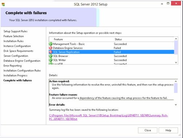Maximize the SQL Server 2012 Setup window
Viewport: 183px width, 138px height.
[168, 3]
